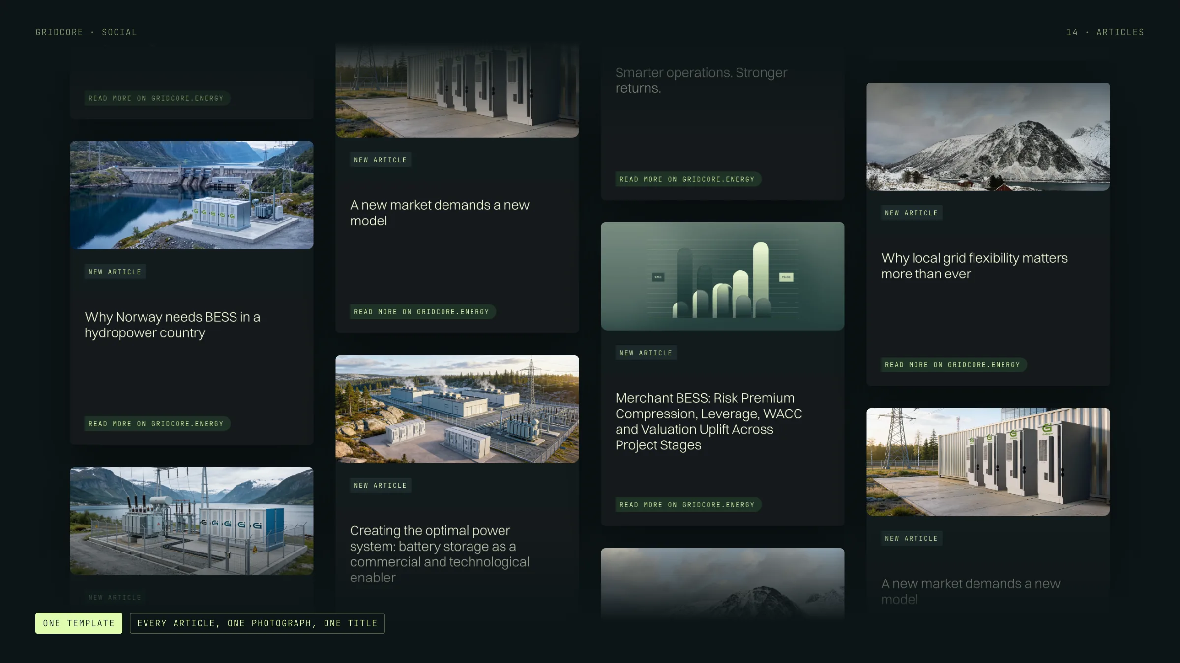Screen dimensions: 1180x663
Task: Click 'A new market demands a new model' title in second column
Action: point(440,213)
